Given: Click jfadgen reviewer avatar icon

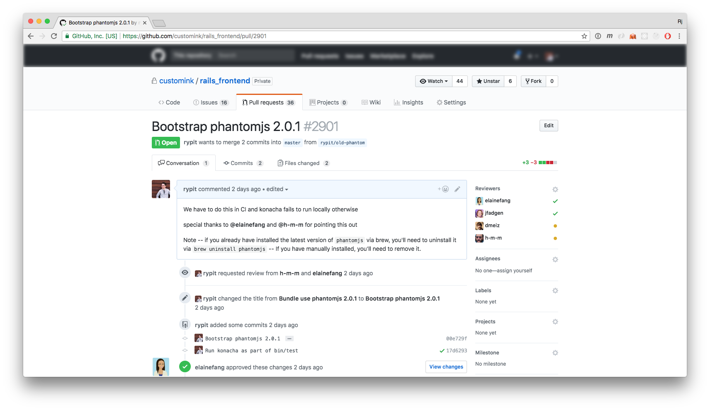Looking at the screenshot, I should (x=479, y=213).
